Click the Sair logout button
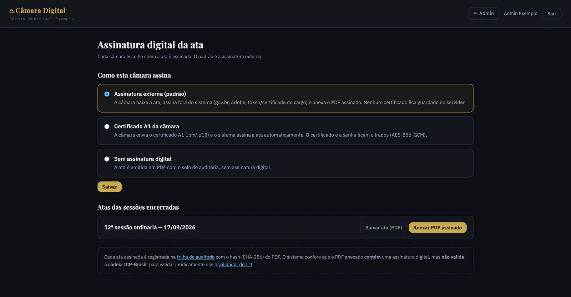571x297 pixels. coord(551,14)
